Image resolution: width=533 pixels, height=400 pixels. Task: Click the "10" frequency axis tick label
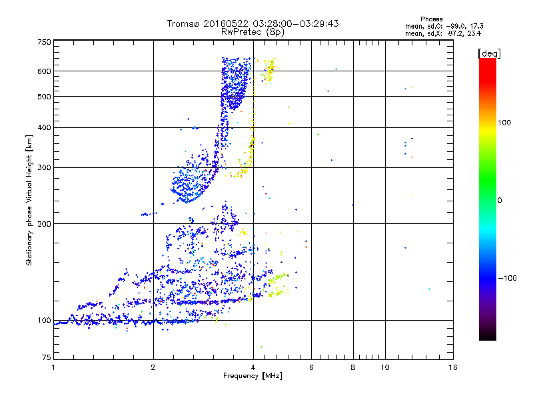click(385, 367)
